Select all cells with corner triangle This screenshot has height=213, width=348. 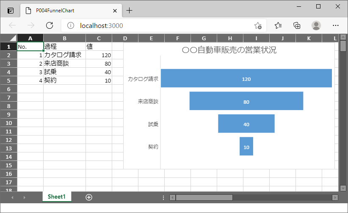click(x=9, y=38)
